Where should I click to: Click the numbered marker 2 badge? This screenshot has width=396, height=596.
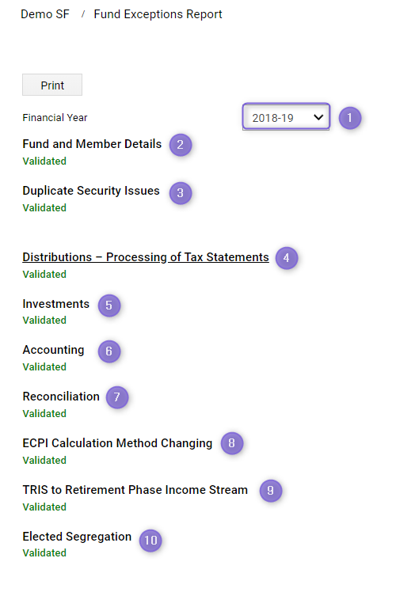tap(181, 145)
